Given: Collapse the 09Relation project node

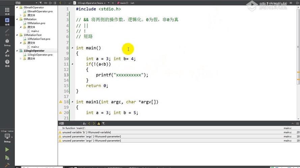Looking at the screenshot, I should coord(17,19).
